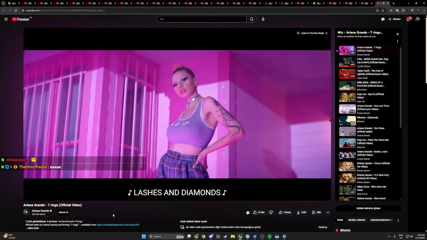Screen dimensions: 427x240
Task: Open Chrome media controls icon
Action: [x=412, y=10]
